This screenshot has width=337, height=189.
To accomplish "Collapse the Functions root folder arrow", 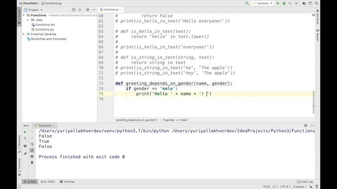I will (24, 15).
